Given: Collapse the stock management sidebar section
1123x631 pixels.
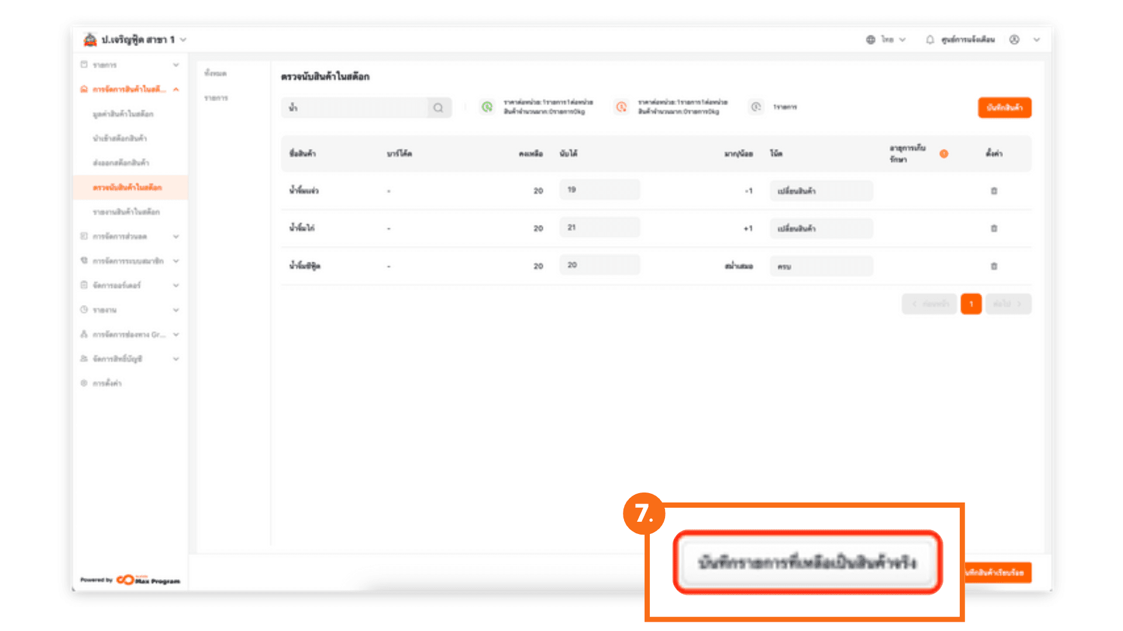Looking at the screenshot, I should 176,89.
